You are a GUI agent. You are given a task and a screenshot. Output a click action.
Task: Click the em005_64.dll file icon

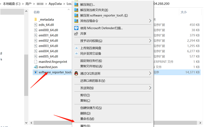[35, 56]
